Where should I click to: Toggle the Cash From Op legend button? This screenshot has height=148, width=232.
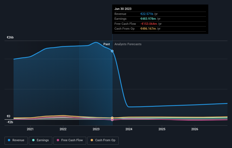103,140
